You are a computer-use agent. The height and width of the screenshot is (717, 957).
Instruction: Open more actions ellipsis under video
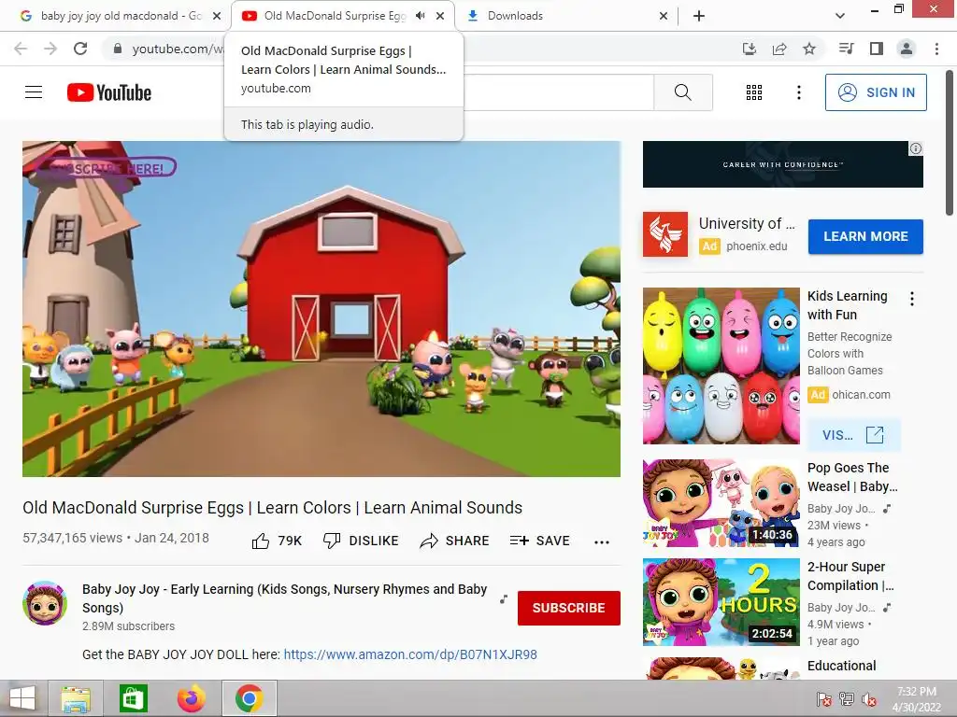pos(602,542)
